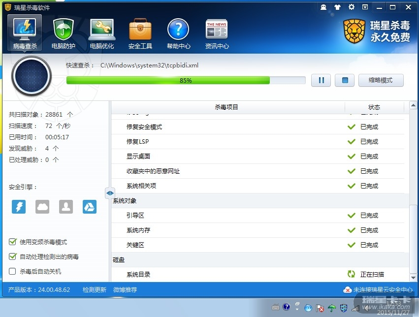Open the blue shield tray icon
The image size is (419, 317).
coord(344,308)
